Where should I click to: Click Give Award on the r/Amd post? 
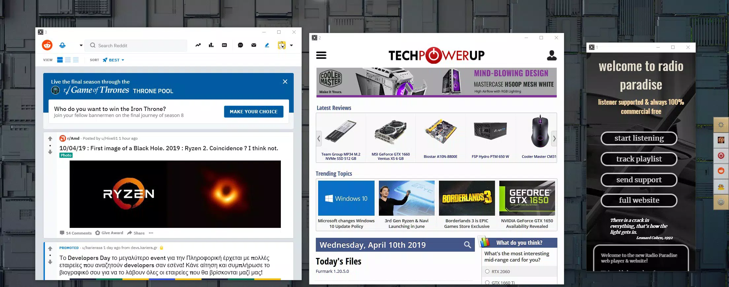109,233
